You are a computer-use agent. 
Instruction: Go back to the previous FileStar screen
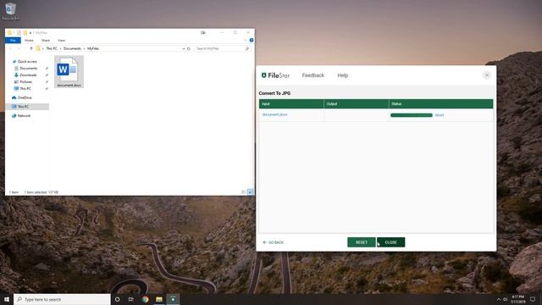(x=274, y=242)
